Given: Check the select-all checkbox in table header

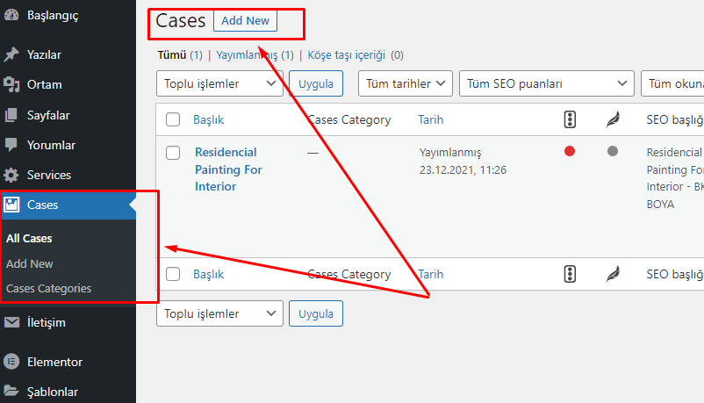Looking at the screenshot, I should 173,119.
